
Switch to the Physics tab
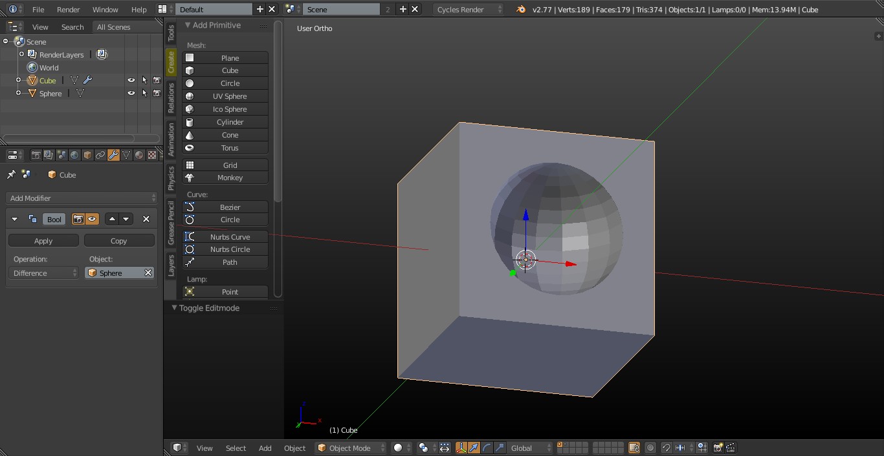171,178
